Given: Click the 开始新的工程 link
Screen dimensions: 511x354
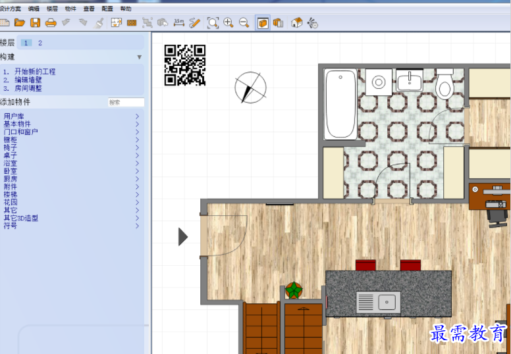Looking at the screenshot, I should click(35, 71).
